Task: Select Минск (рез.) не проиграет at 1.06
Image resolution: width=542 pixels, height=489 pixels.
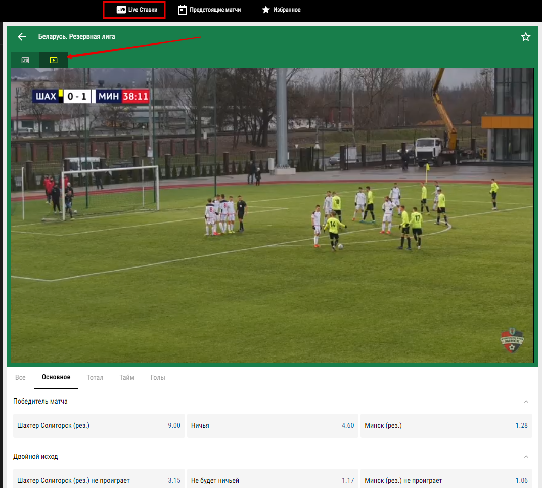Action: click(446, 480)
